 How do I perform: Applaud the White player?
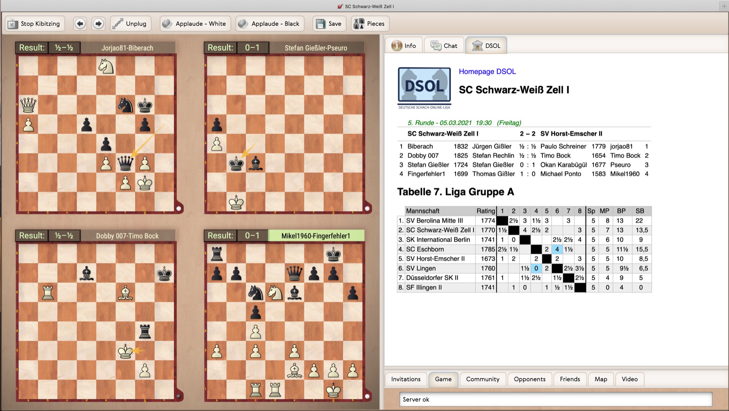195,24
